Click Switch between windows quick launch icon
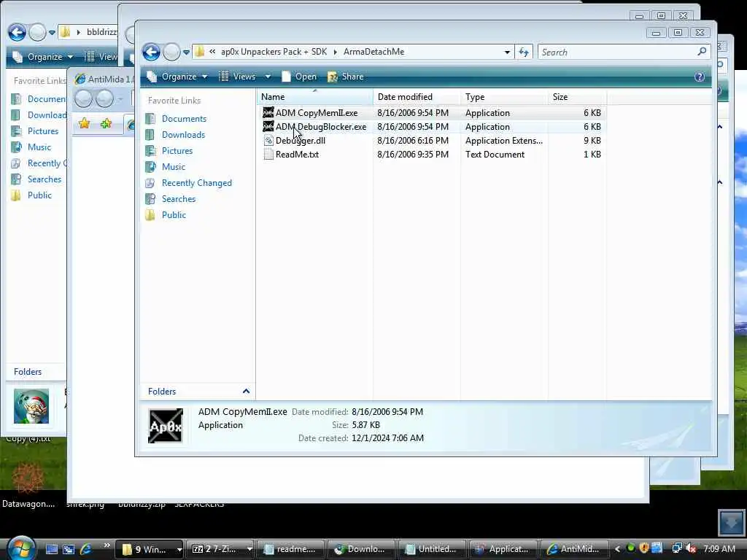 (69, 549)
